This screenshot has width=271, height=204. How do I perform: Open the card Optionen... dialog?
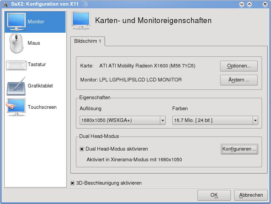239,66
